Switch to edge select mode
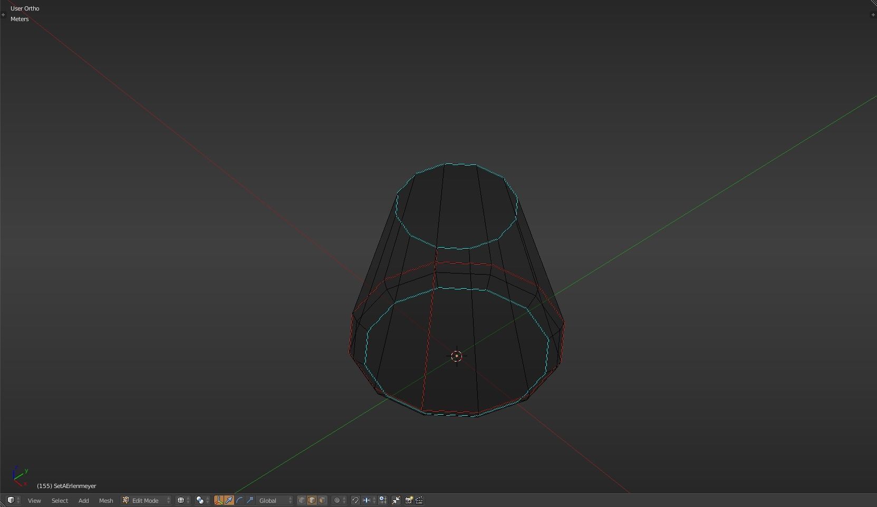The height and width of the screenshot is (507, 877). click(312, 500)
